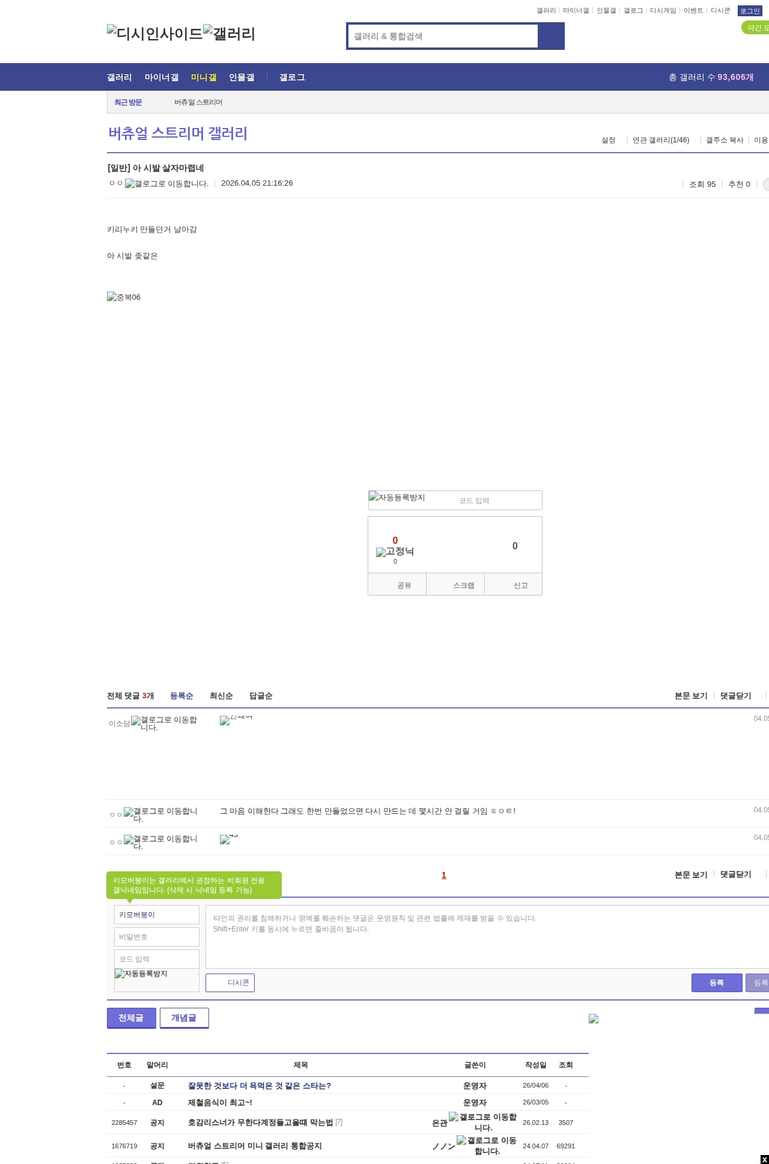The image size is (769, 1164).
Task: Click the 디시인사이드 logo image
Action: tap(155, 34)
